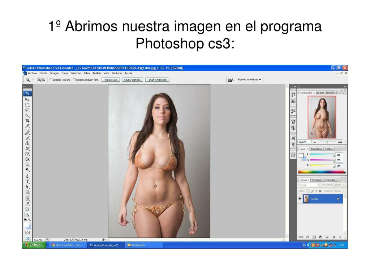Viewport: 370px width, 278px height.
Task: Open the status bar info arrow menu
Action: click(104, 240)
